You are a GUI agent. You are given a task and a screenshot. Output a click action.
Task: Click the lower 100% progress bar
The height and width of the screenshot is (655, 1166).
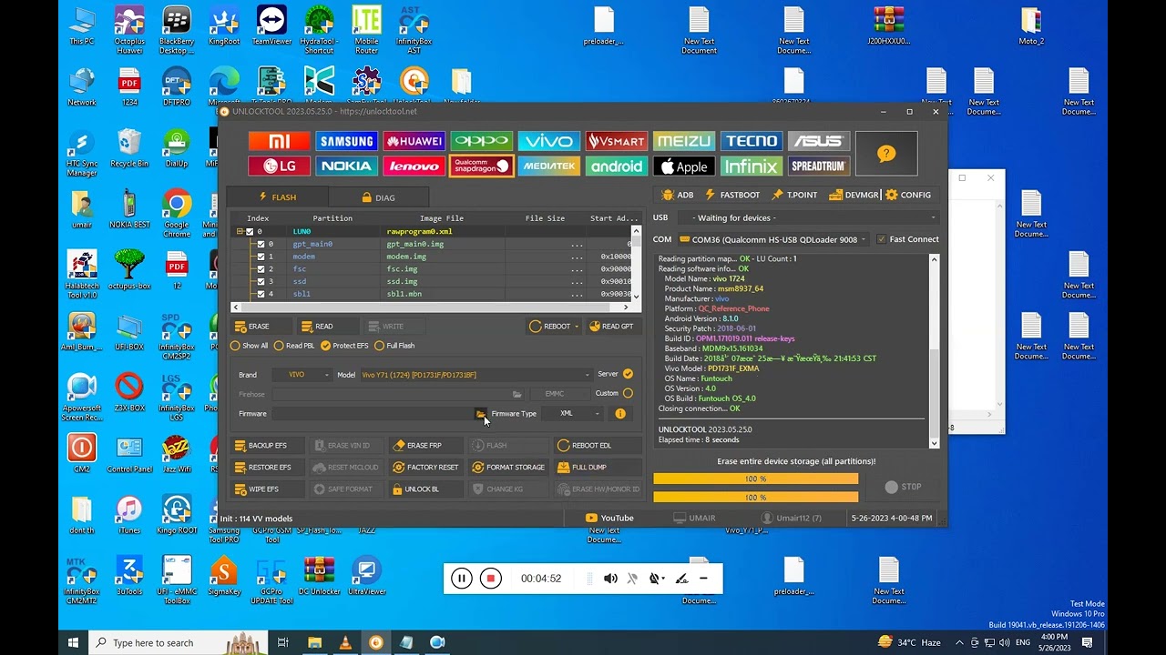coord(756,498)
